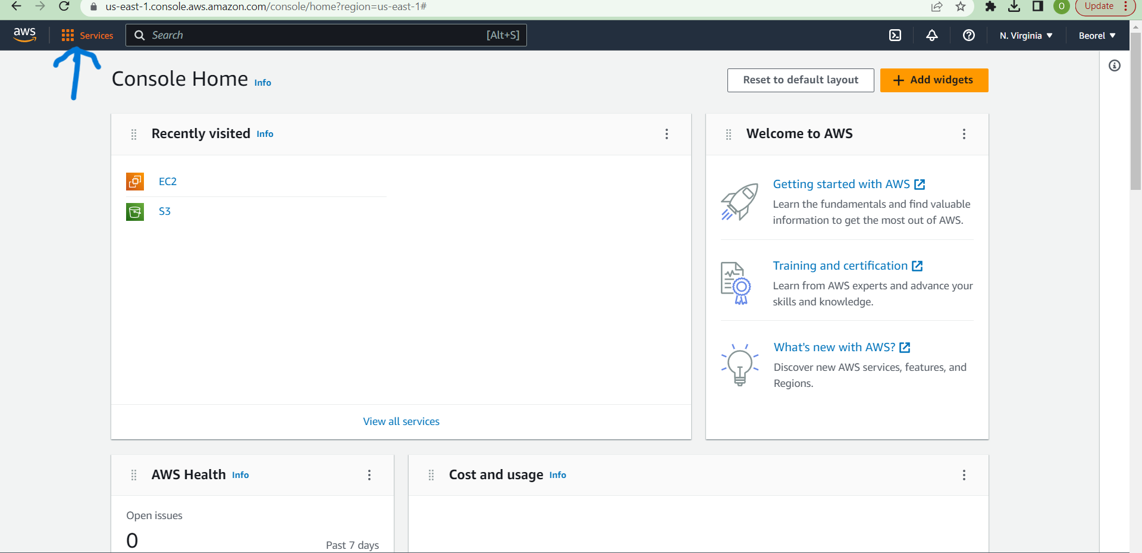Click the Add widgets button
This screenshot has height=553, width=1142.
click(934, 80)
